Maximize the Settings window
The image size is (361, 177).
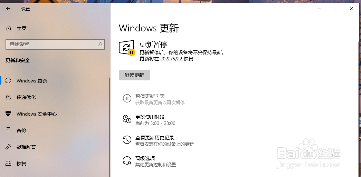click(x=335, y=9)
